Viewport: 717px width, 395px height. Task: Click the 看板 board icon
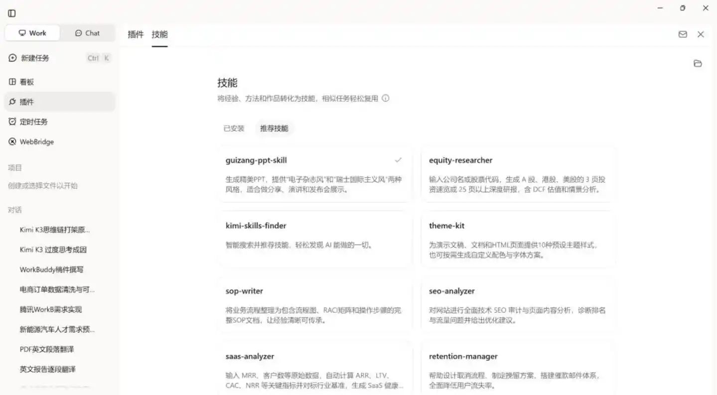click(12, 82)
